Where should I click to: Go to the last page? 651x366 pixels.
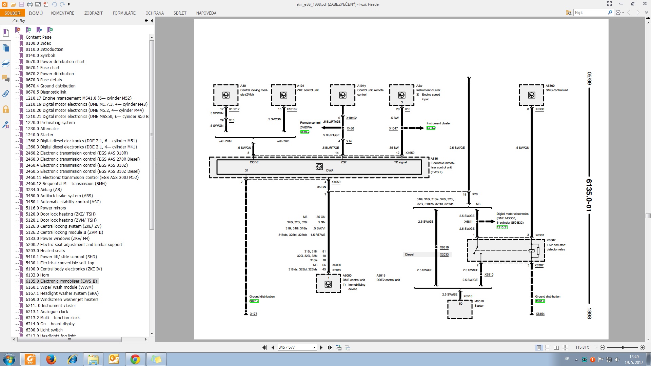330,347
